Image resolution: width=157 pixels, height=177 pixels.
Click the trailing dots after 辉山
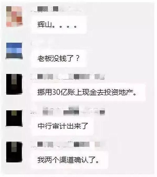64,27
